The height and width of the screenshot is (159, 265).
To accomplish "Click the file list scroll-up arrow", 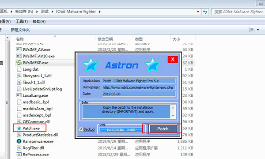I will pyautogui.click(x=8, y=38).
